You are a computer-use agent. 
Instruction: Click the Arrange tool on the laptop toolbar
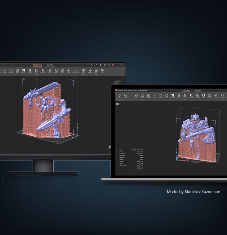[x=197, y=96]
